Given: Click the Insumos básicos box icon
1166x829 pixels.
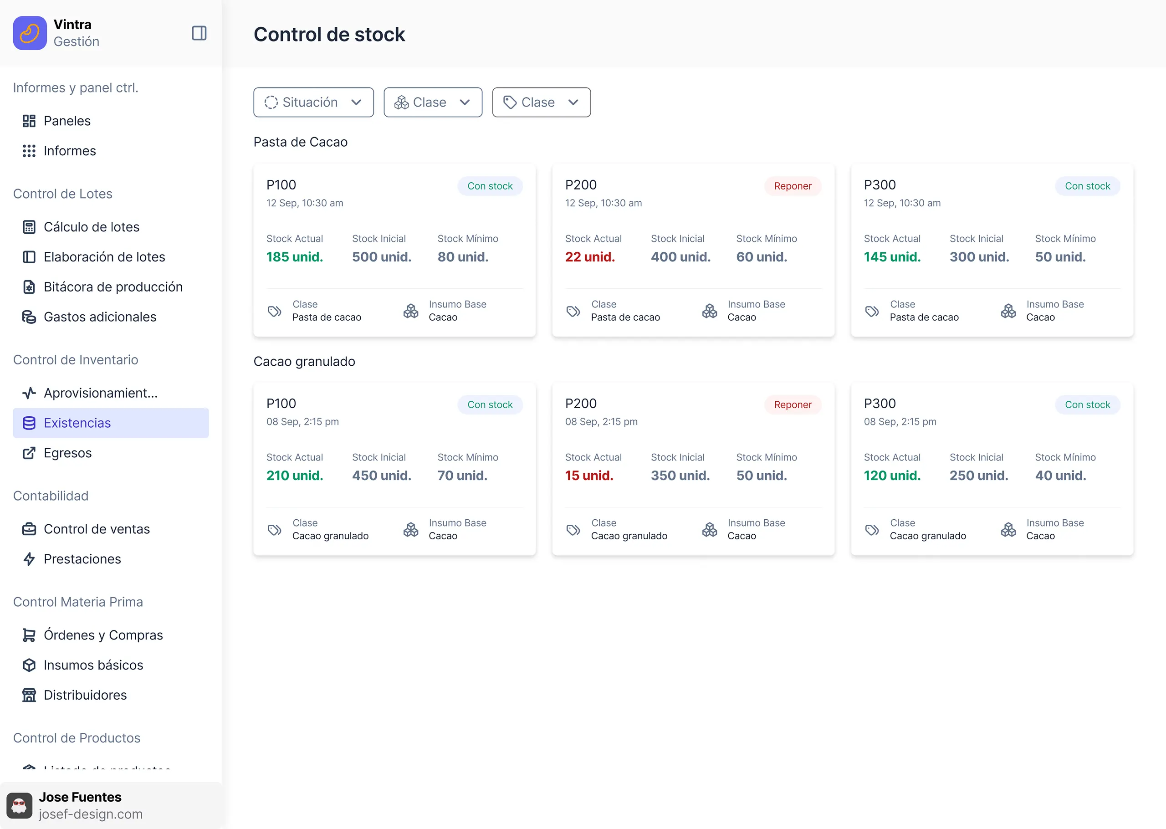Looking at the screenshot, I should coord(29,665).
